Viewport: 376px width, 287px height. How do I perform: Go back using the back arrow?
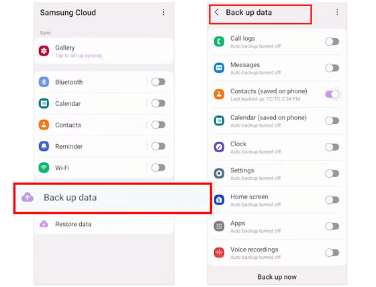click(216, 12)
